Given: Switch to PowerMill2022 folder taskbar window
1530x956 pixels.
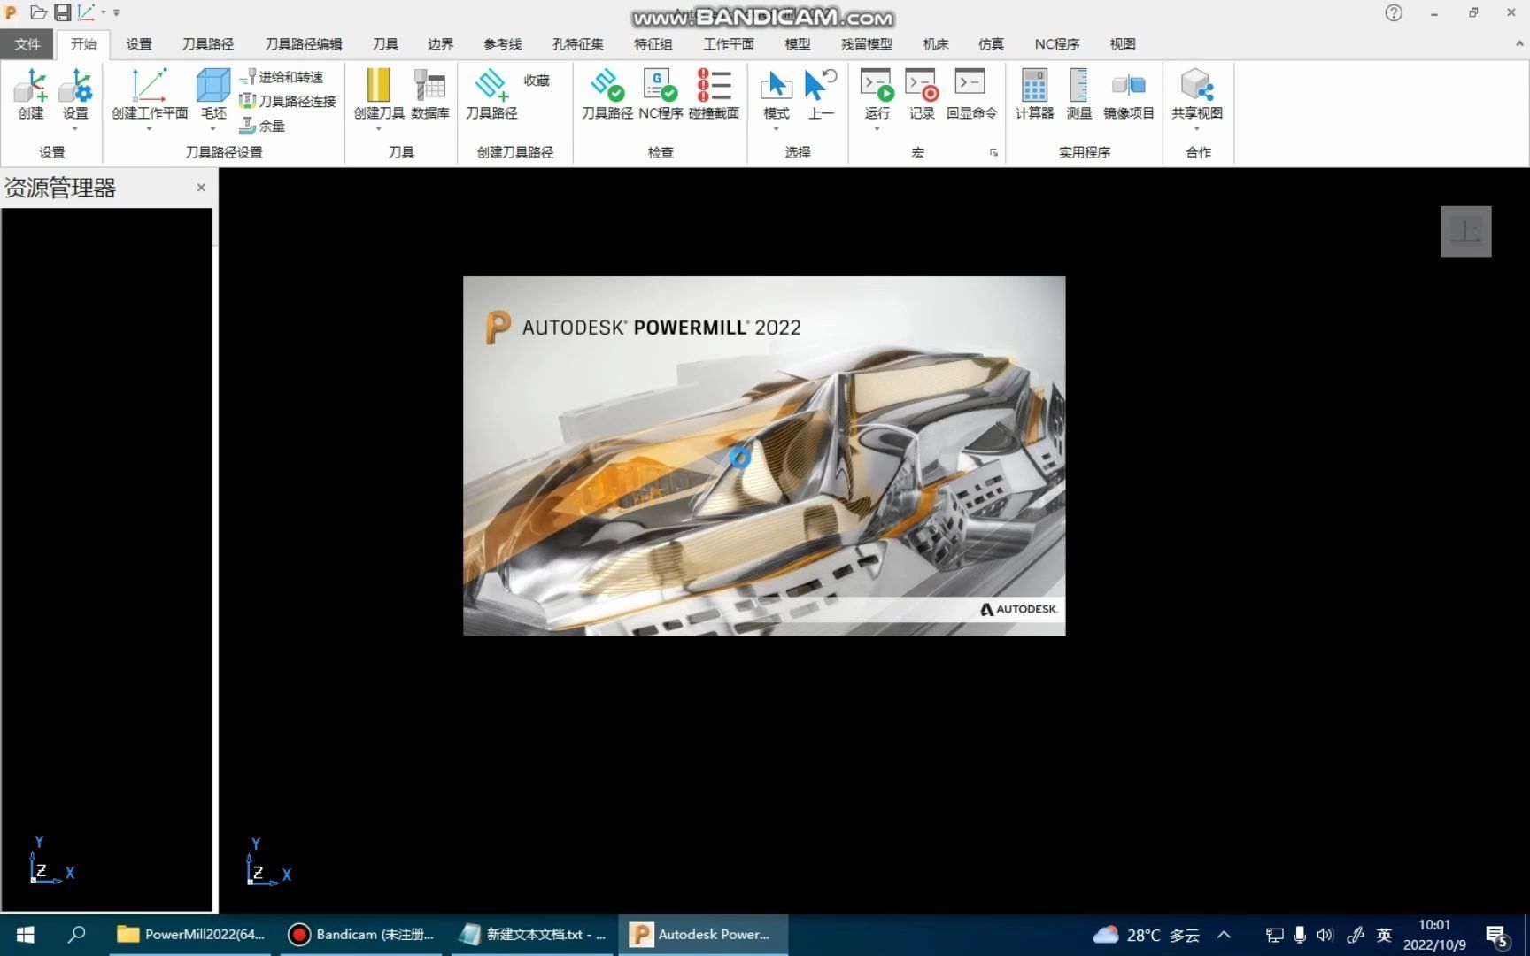Looking at the screenshot, I should pos(192,935).
